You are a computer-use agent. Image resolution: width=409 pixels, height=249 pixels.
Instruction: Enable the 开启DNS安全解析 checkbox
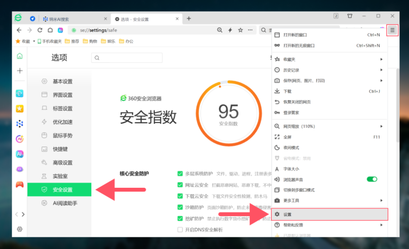(180, 230)
